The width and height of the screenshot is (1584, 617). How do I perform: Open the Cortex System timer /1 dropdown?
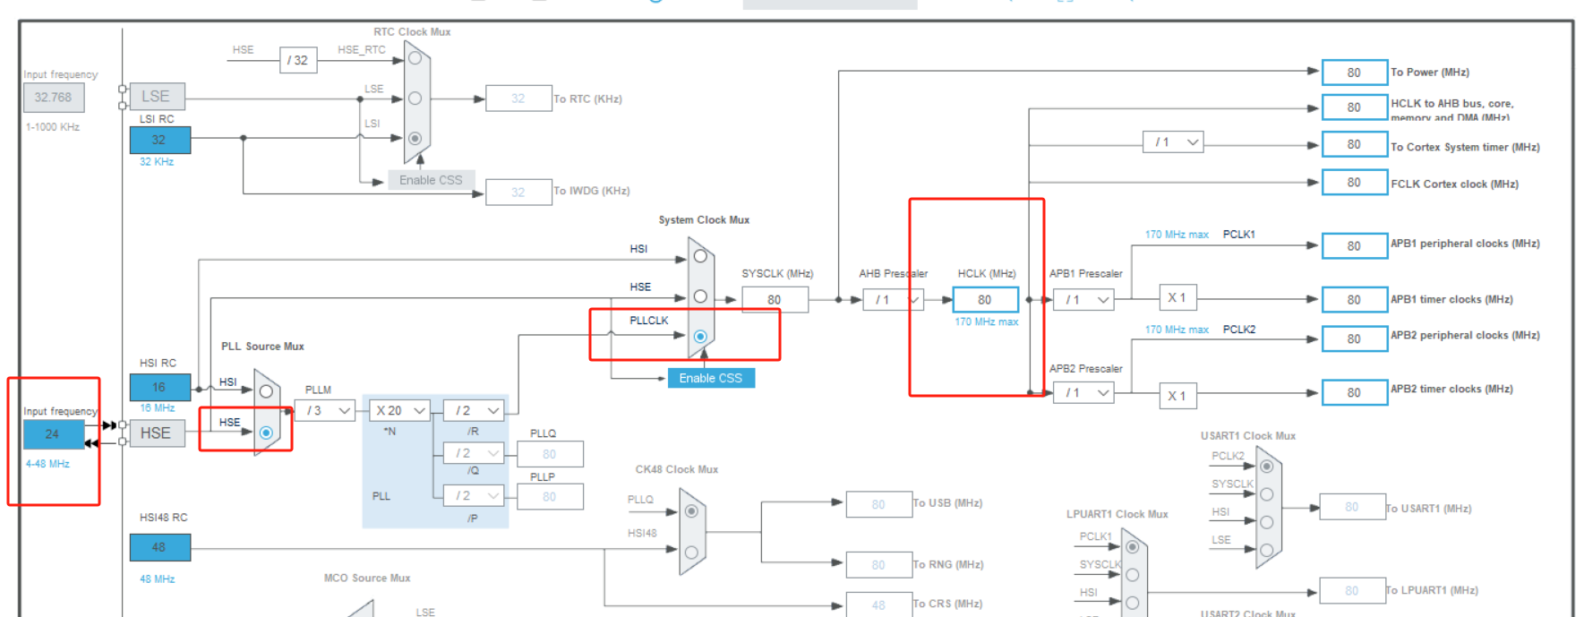pos(1173,141)
